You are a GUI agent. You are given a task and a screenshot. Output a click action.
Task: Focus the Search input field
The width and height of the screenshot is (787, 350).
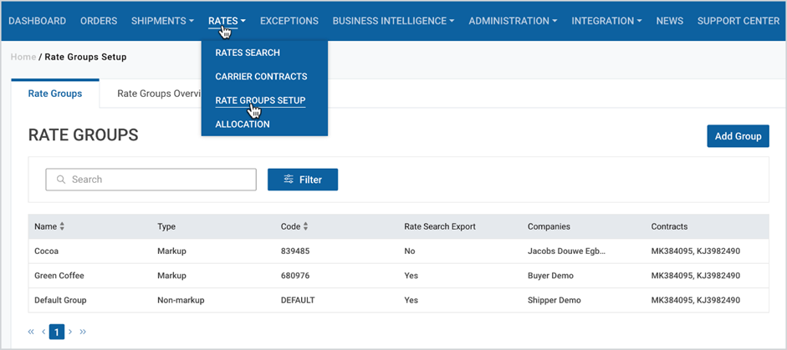tap(151, 180)
